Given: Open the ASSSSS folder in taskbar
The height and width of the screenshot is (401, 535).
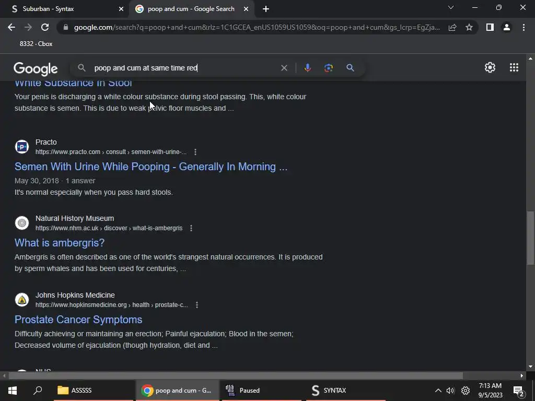Looking at the screenshot, I should (x=94, y=391).
